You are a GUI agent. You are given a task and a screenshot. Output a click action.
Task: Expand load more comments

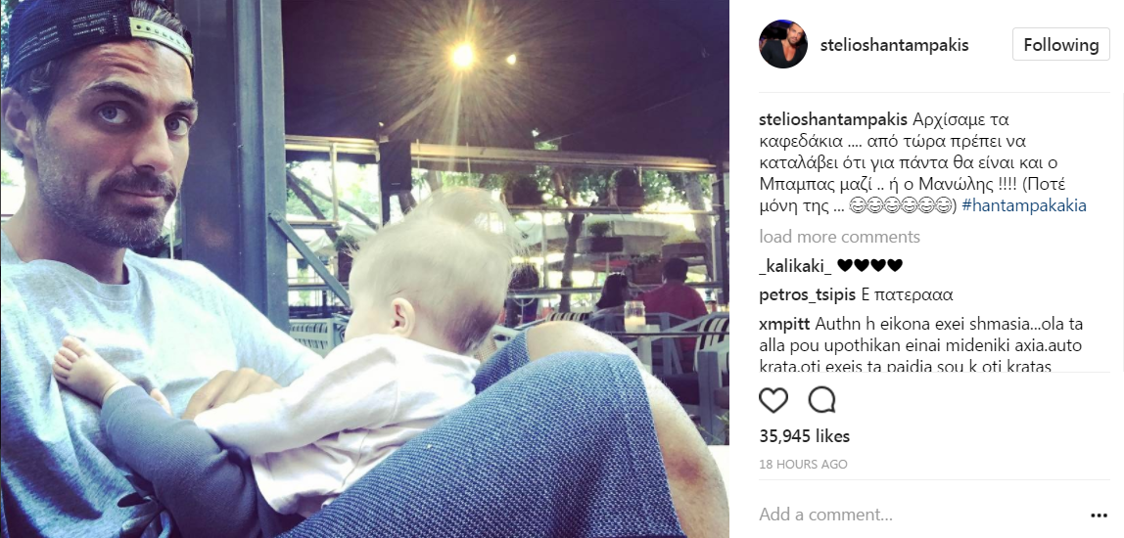tap(839, 237)
